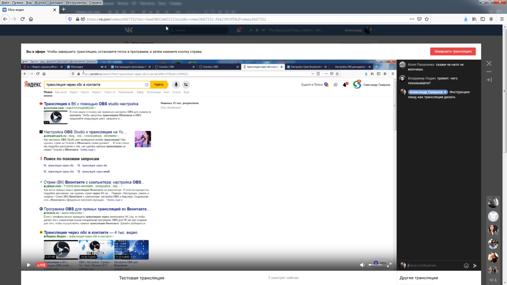Expand Александр profile menu in header
507x285 pixels.
pyautogui.click(x=360, y=30)
